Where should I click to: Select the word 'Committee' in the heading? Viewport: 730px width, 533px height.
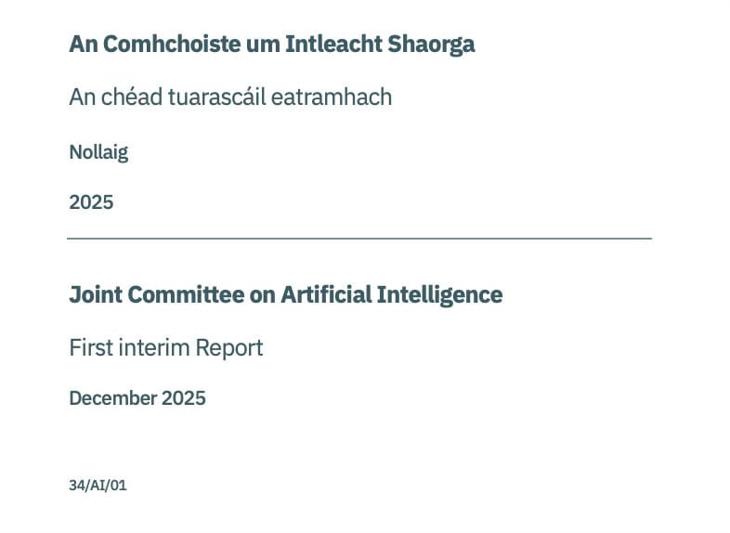(x=186, y=294)
